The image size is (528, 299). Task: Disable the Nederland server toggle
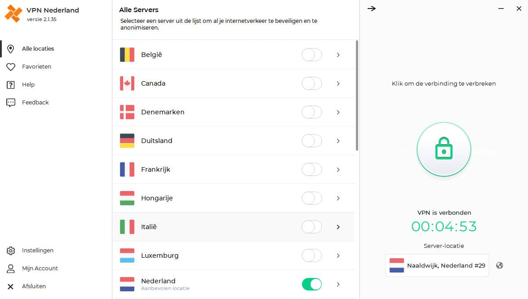[x=311, y=284]
